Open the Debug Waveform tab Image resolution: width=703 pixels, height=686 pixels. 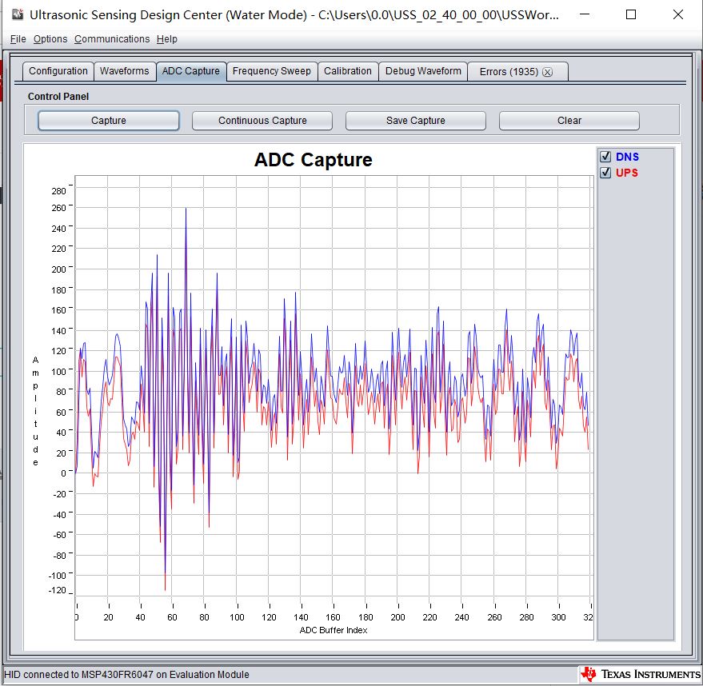[423, 71]
